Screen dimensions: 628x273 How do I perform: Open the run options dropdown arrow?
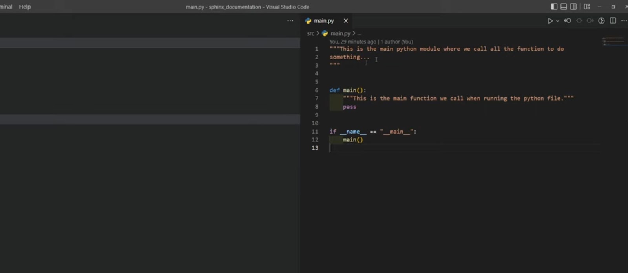click(x=557, y=21)
